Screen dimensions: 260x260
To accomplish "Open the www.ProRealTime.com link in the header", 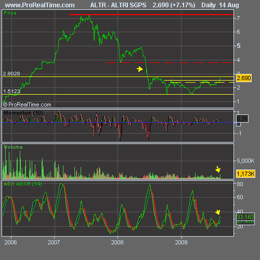I will point(40,5).
